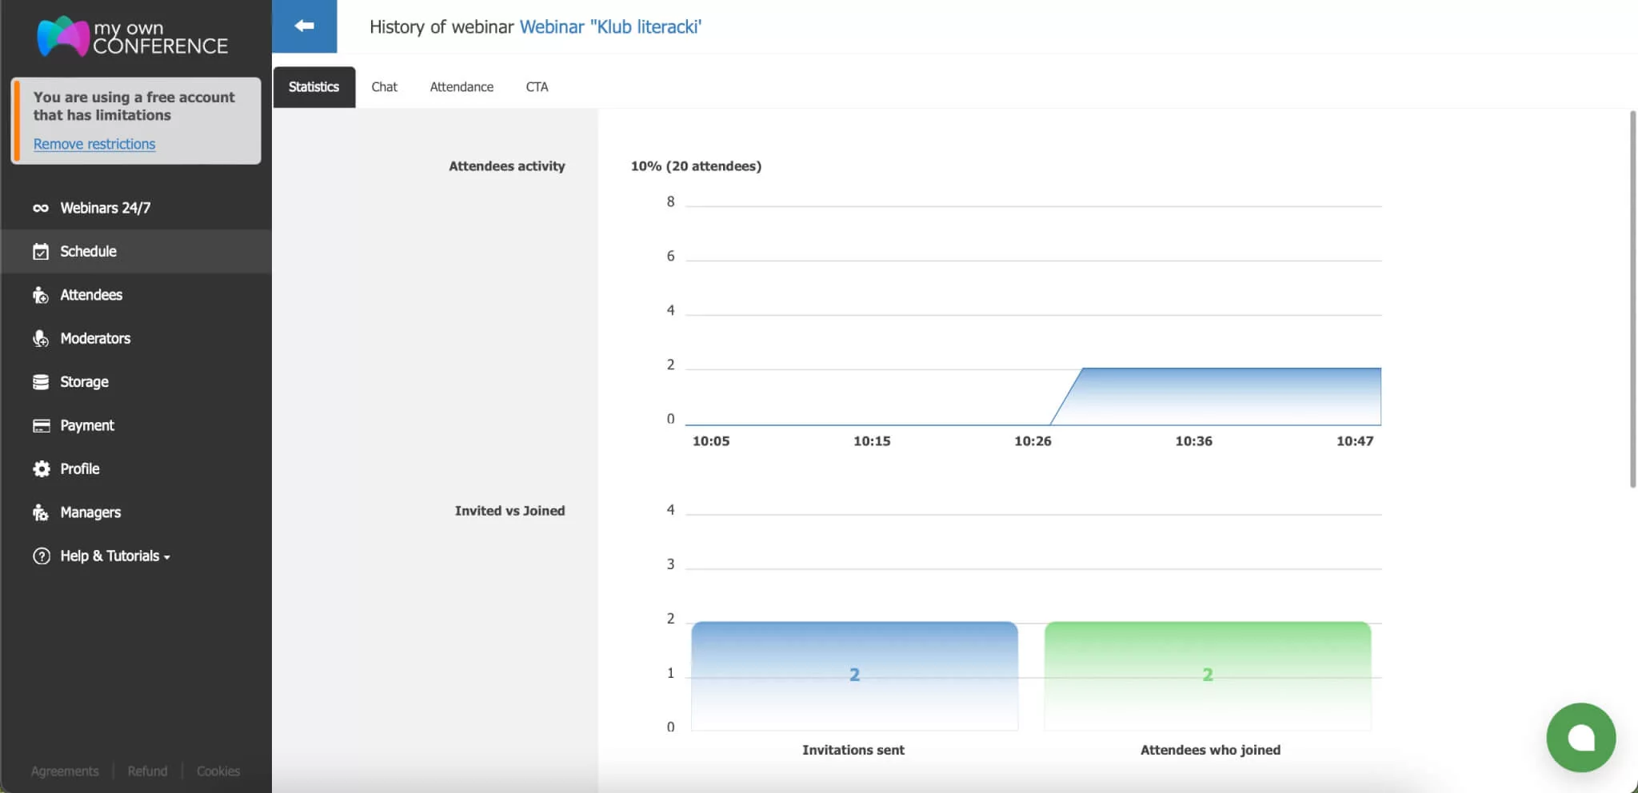Click the Statistics tab
This screenshot has width=1638, height=793.
point(314,86)
